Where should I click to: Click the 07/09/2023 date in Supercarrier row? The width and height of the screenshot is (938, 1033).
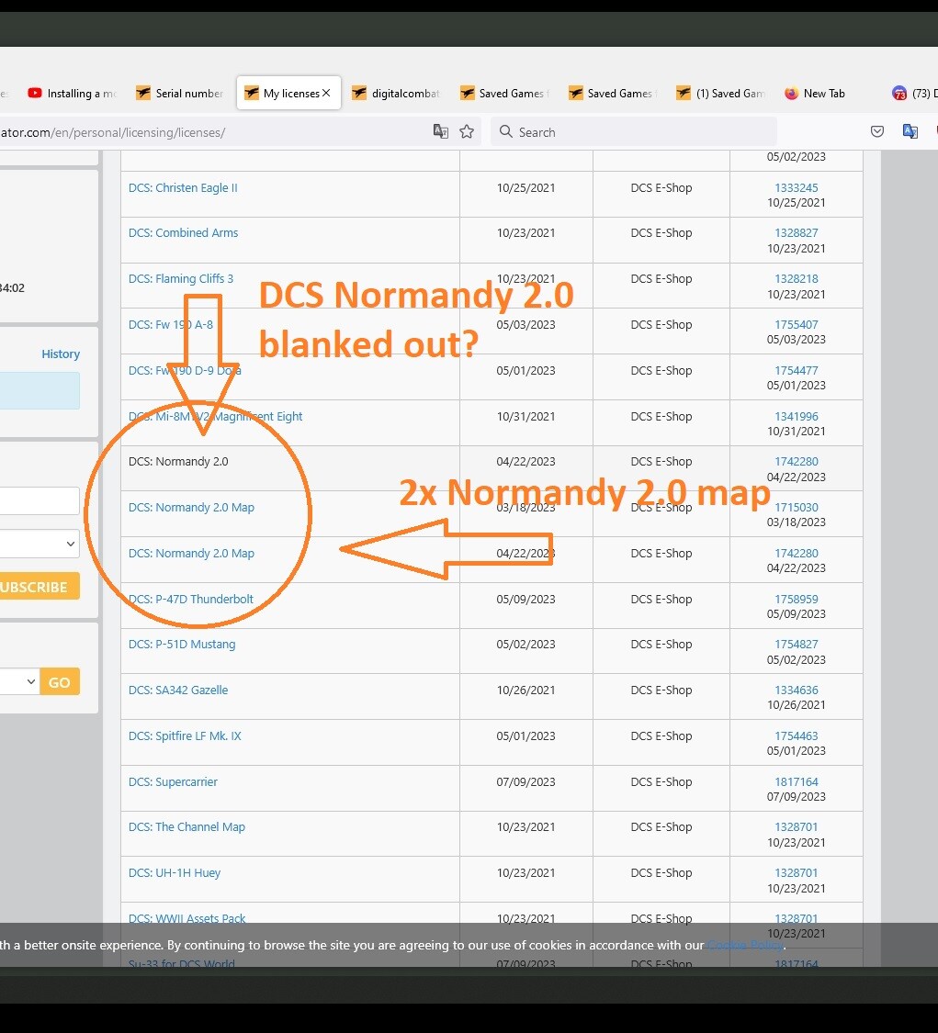click(526, 782)
